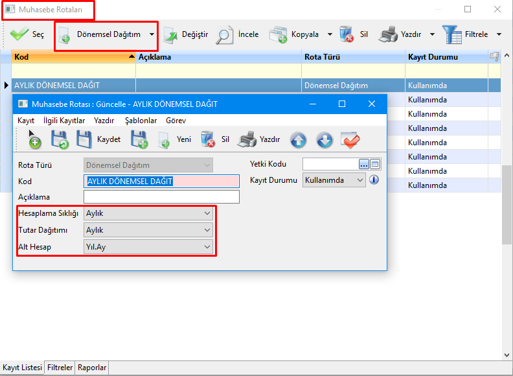Open the İlgili Kayıtlar menu
The width and height of the screenshot is (513, 376).
pos(64,121)
